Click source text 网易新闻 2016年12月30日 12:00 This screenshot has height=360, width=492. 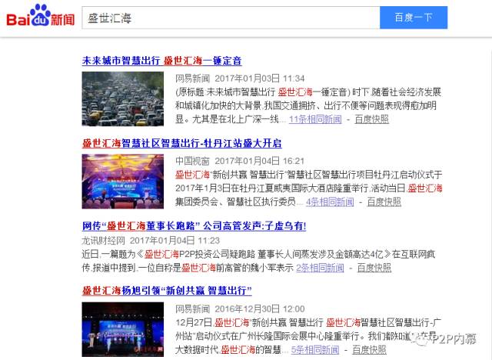click(x=240, y=308)
